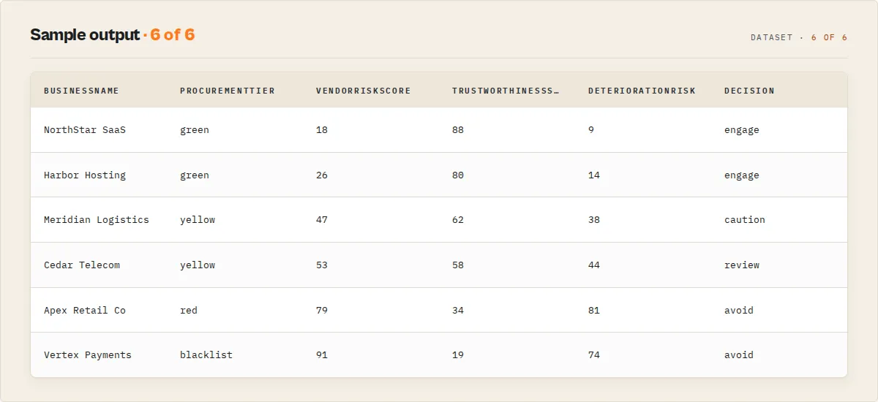878x402 pixels.
Task: Click vendor risk score 53
Action: tap(322, 265)
